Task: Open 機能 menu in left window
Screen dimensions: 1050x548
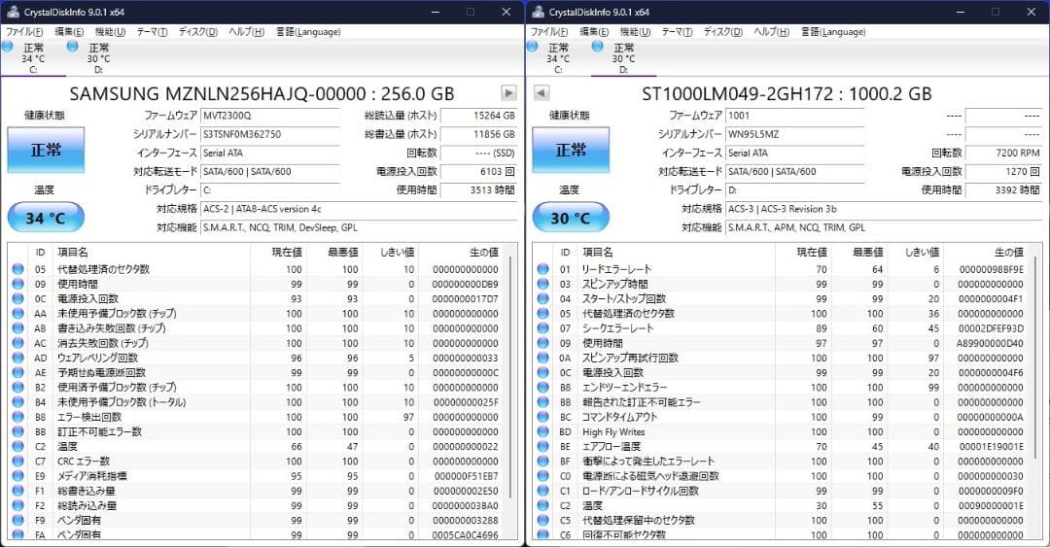Action: pyautogui.click(x=110, y=32)
